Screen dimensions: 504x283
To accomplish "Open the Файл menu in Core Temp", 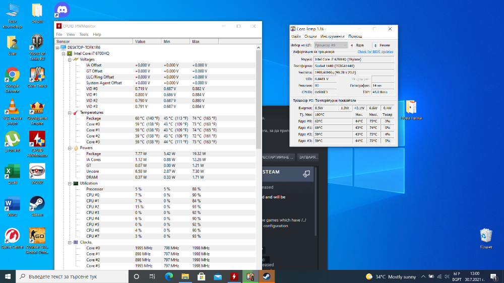I will point(296,36).
